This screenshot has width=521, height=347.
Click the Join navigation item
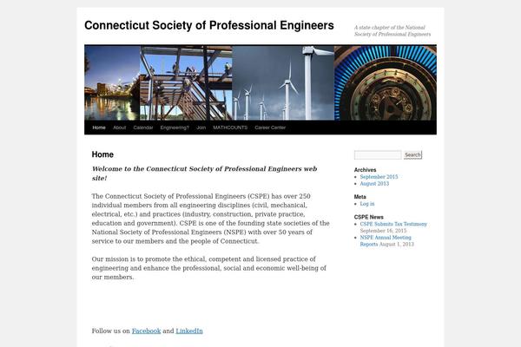coord(201,128)
